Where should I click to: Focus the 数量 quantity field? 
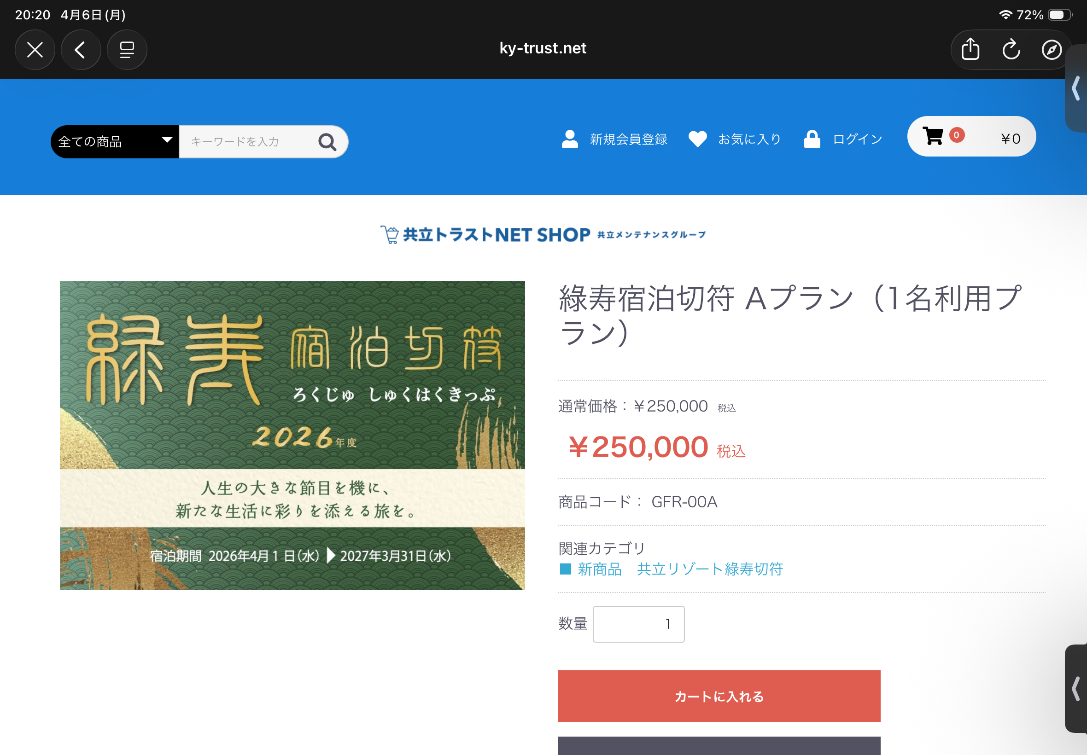click(638, 624)
